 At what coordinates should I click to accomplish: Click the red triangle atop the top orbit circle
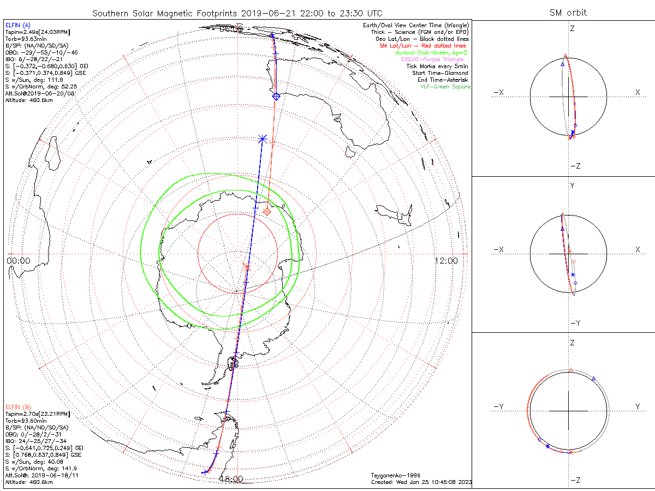click(565, 56)
